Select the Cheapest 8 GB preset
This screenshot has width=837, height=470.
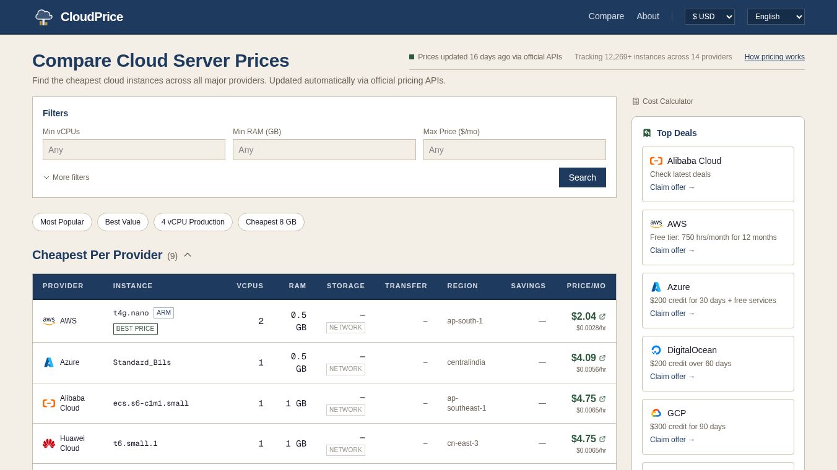click(271, 222)
